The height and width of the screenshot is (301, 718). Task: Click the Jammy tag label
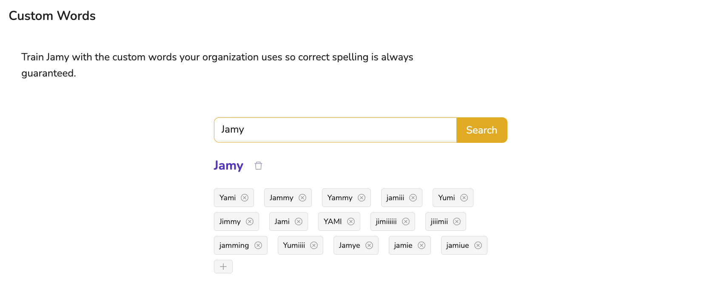[x=281, y=198]
